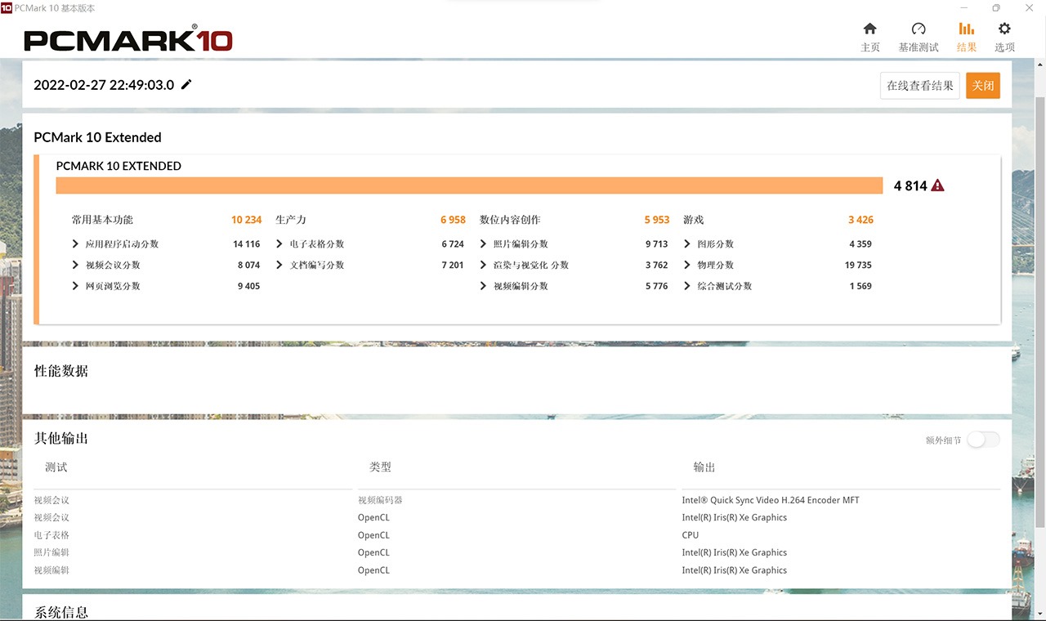Click the 测试 column header
The image size is (1046, 621).
tap(56, 467)
